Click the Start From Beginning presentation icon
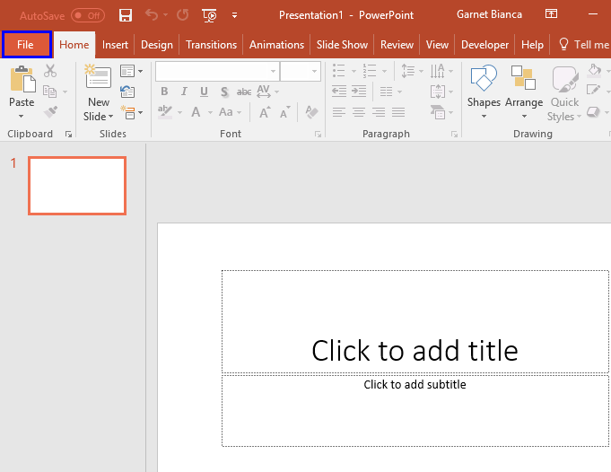 [x=210, y=15]
